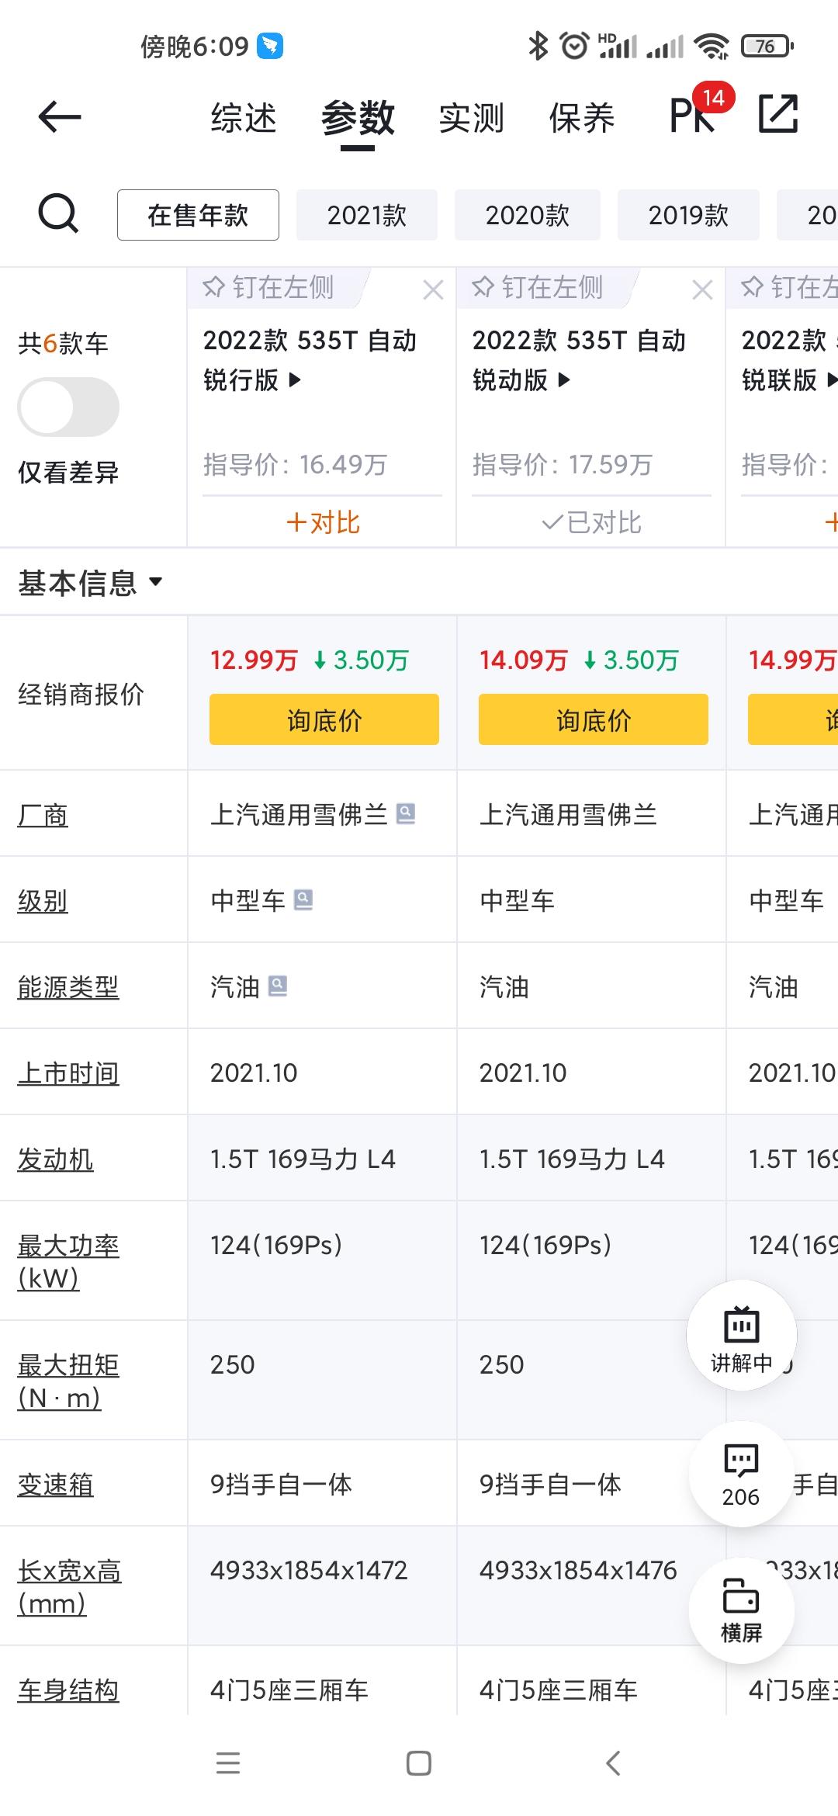Switch to 综述 tab
The image size is (838, 1816).
[x=244, y=118]
